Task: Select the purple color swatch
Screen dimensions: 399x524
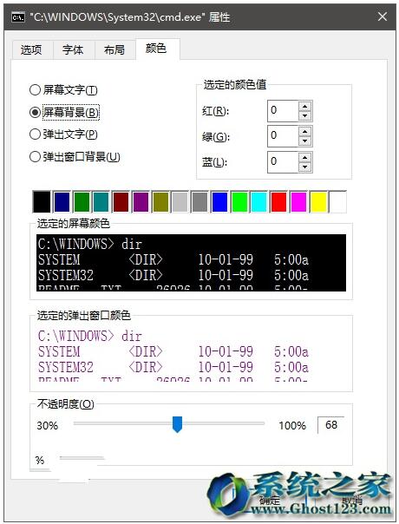Action: point(141,201)
